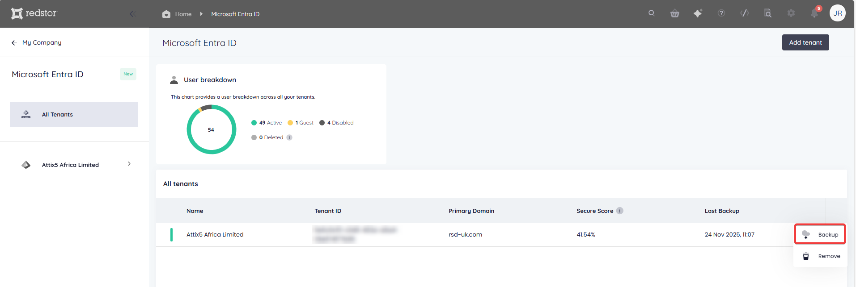The height and width of the screenshot is (287, 856).
Task: Click the Tenant ID column header
Action: 328,211
